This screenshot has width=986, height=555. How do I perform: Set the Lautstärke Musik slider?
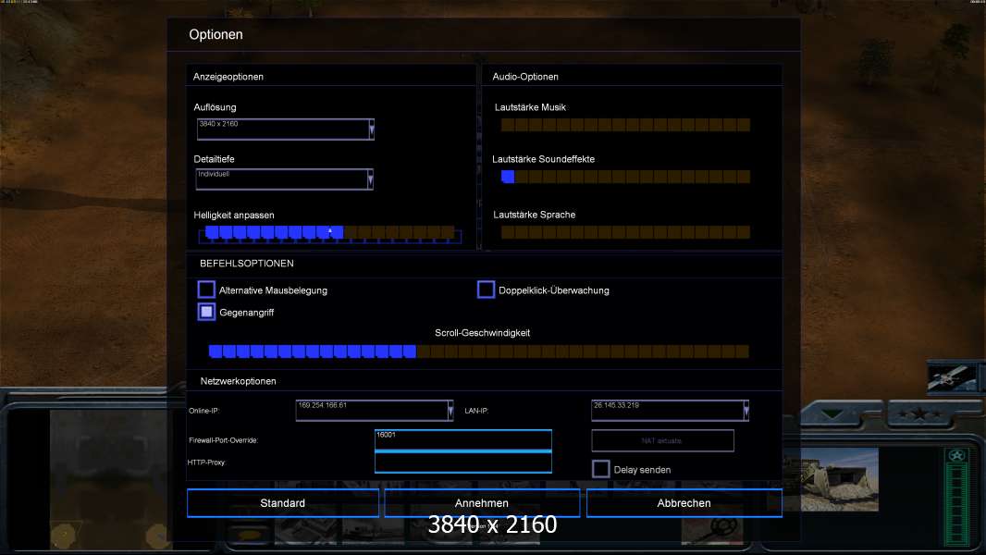pyautogui.click(x=625, y=125)
